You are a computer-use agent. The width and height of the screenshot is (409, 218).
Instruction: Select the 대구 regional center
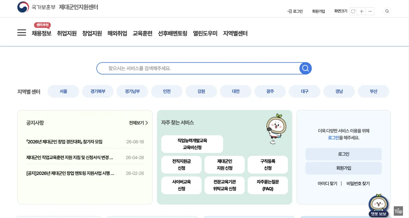[x=305, y=91]
